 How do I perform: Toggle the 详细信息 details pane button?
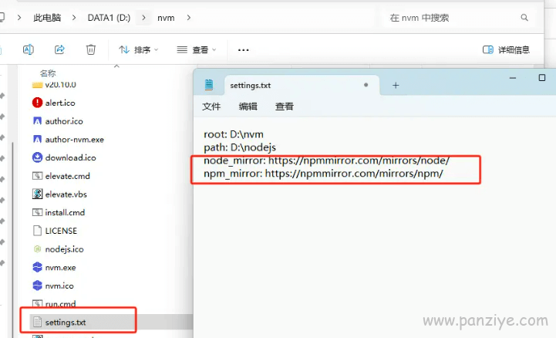tap(506, 50)
